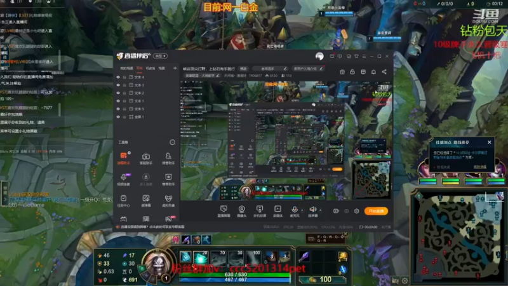Viewport: 508px width, 286px height.
Task: Switch to the first scene tab
Action: point(126,69)
